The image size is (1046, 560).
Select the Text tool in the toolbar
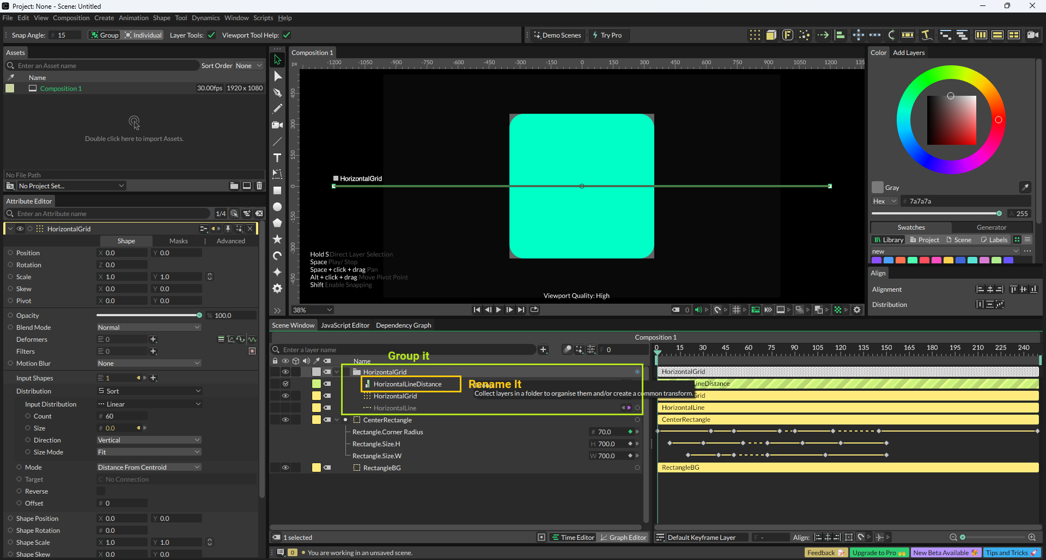277,158
